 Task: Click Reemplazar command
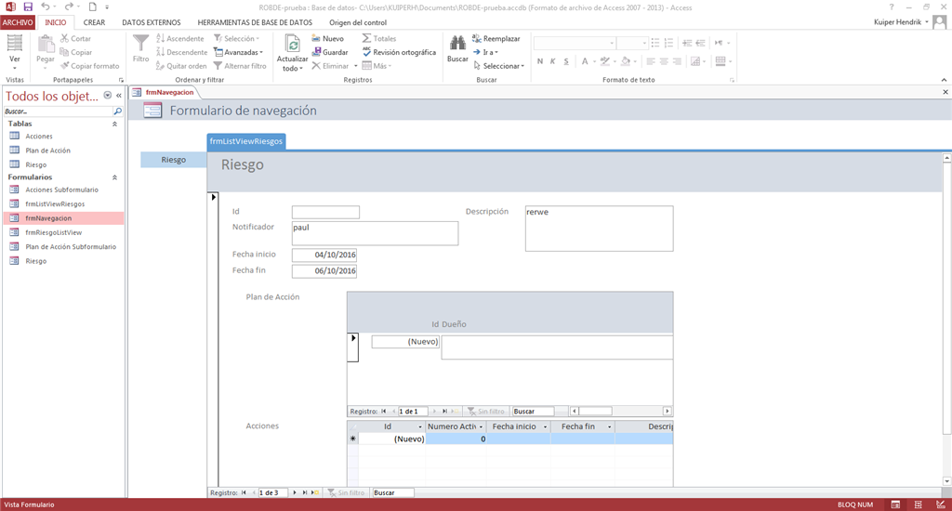point(496,38)
